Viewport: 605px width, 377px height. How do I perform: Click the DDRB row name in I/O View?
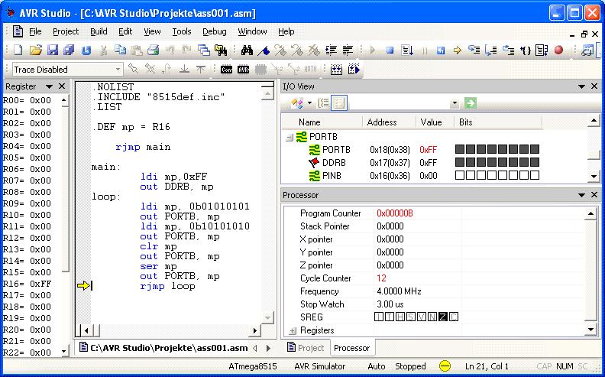pyautogui.click(x=334, y=163)
